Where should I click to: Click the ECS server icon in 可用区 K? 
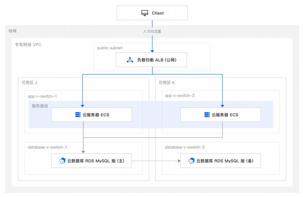(207, 115)
